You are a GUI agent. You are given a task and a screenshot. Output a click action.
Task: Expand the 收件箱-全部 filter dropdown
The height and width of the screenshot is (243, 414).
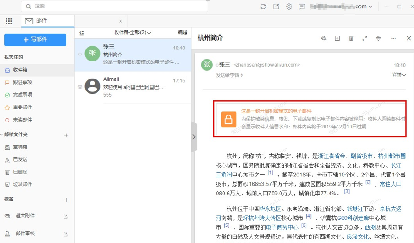point(133,33)
